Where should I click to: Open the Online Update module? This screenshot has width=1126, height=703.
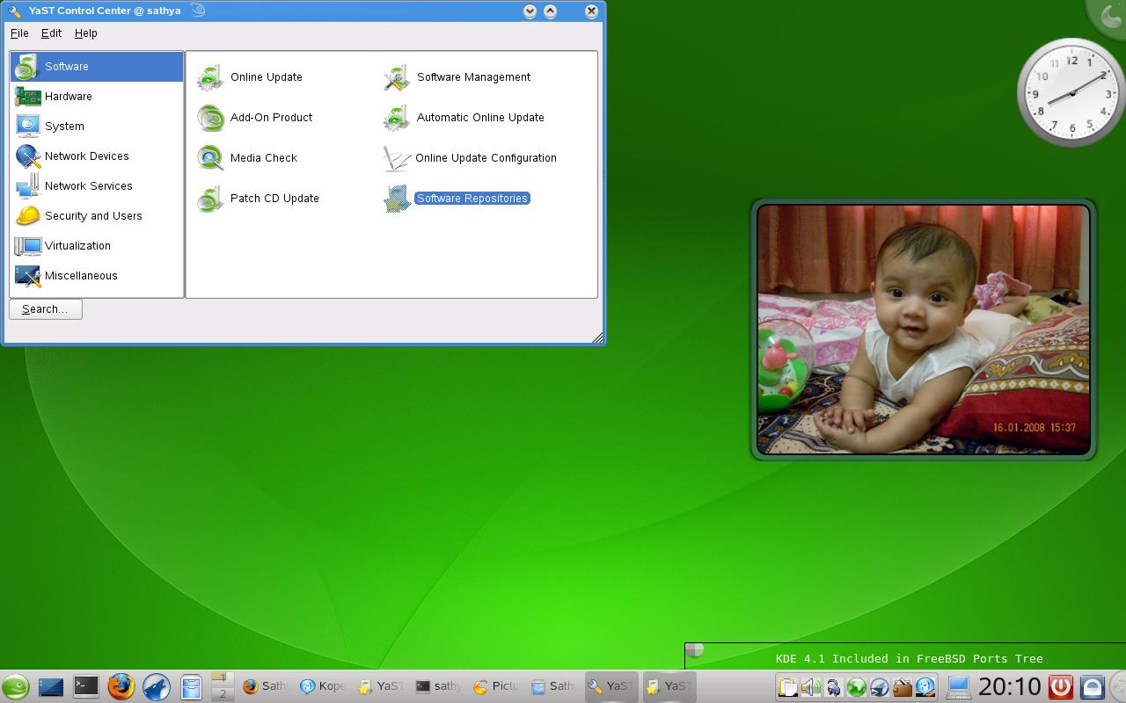[250, 77]
